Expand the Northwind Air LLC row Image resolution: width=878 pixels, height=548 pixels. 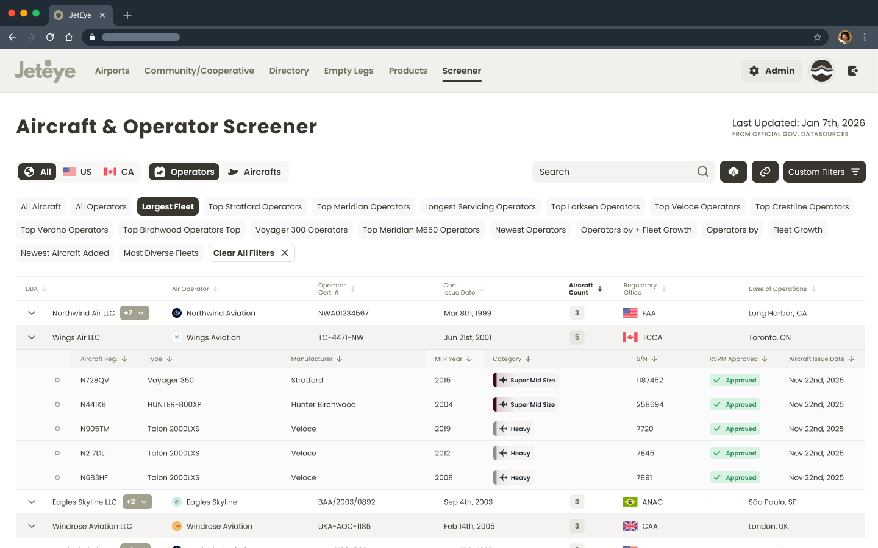coord(32,313)
